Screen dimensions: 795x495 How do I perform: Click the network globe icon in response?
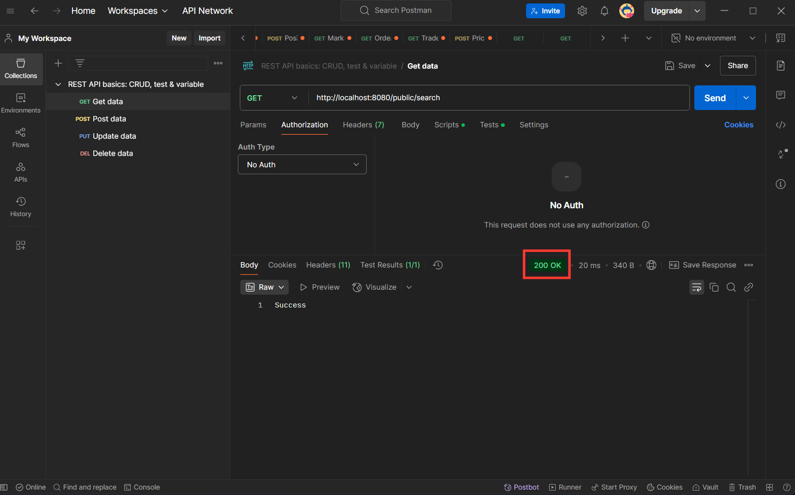[x=651, y=265]
